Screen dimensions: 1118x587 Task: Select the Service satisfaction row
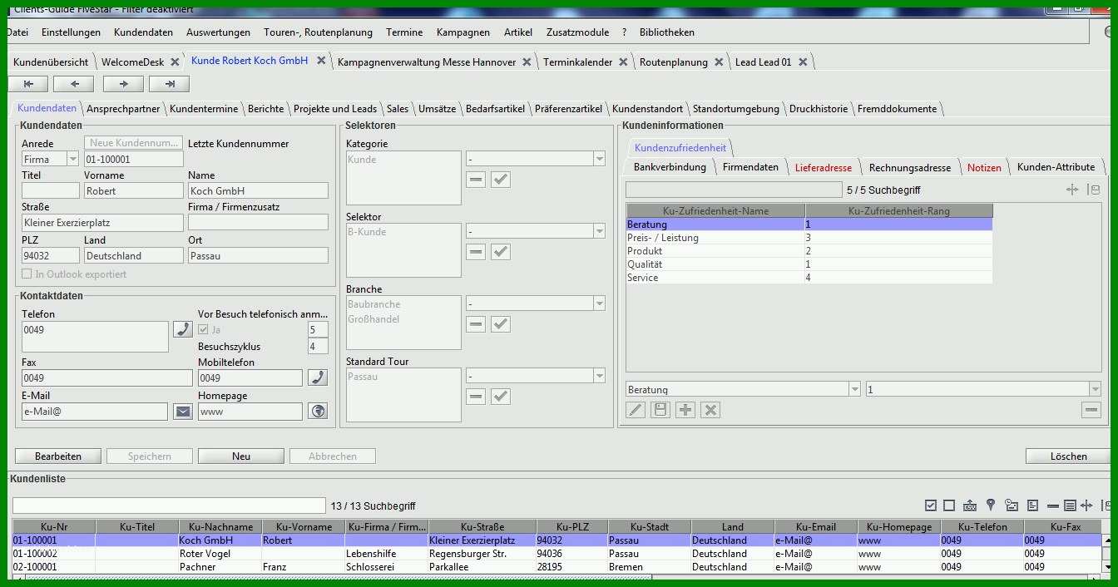809,278
